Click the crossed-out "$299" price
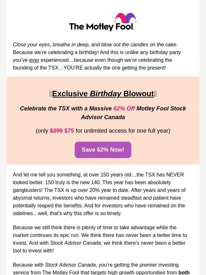This screenshot has height=275, width=206. coord(56,131)
